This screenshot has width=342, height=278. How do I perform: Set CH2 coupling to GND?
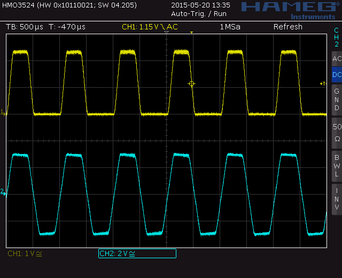pyautogui.click(x=336, y=99)
